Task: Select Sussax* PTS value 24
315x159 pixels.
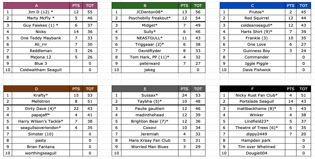Action: (x=185, y=95)
